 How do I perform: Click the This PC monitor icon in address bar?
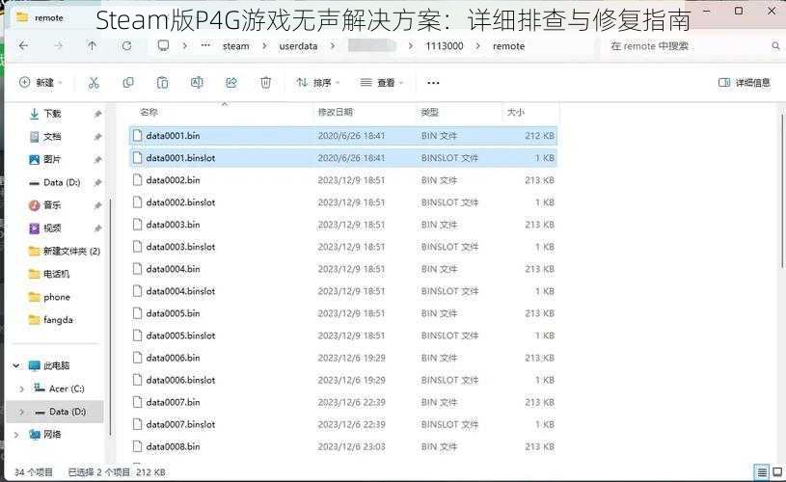(163, 45)
